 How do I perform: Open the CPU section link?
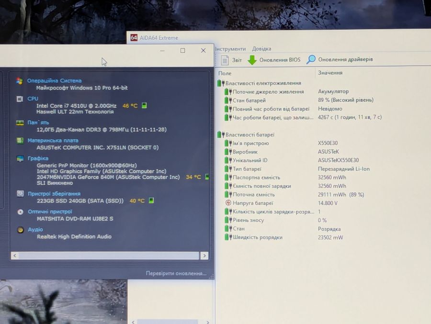[x=33, y=99]
